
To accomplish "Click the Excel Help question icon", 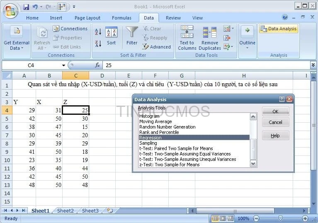I will (x=285, y=17).
